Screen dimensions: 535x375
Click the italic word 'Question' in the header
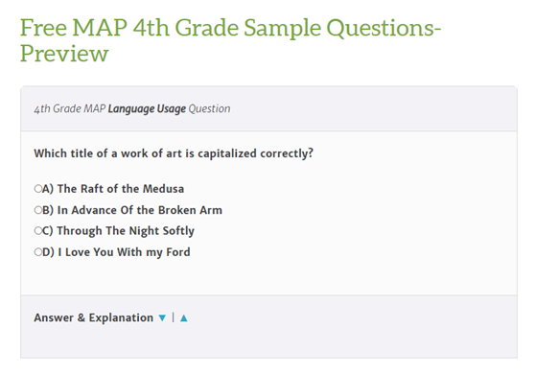210,108
